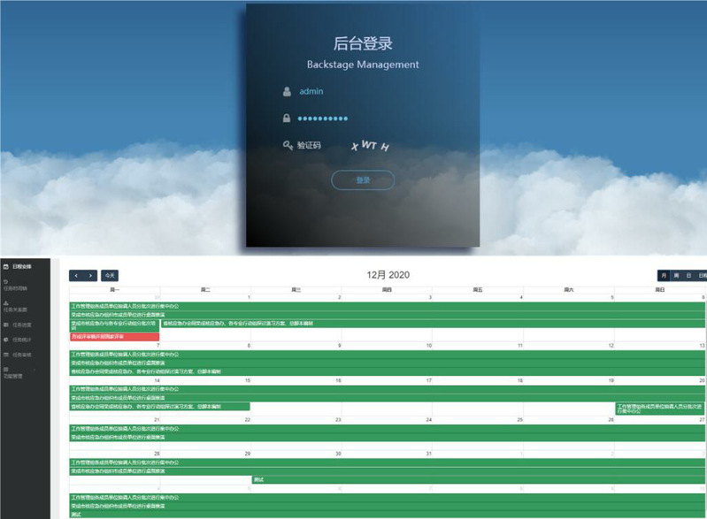Click the 任务进度 sidebar icon
The height and width of the screenshot is (519, 707).
tap(6, 324)
